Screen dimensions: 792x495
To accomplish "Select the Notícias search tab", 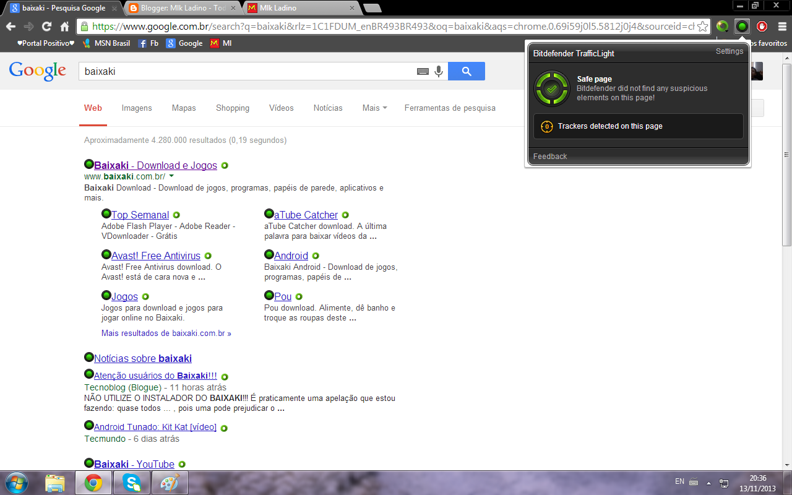I will [328, 108].
